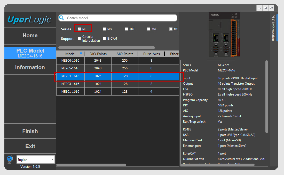Click the Model column sort arrow
This screenshot has height=175, width=284.
(x=81, y=54)
